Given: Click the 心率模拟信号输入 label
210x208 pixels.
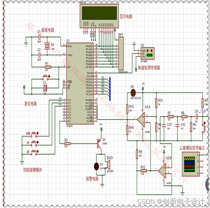Looking at the screenshot, I should [x=192, y=148].
